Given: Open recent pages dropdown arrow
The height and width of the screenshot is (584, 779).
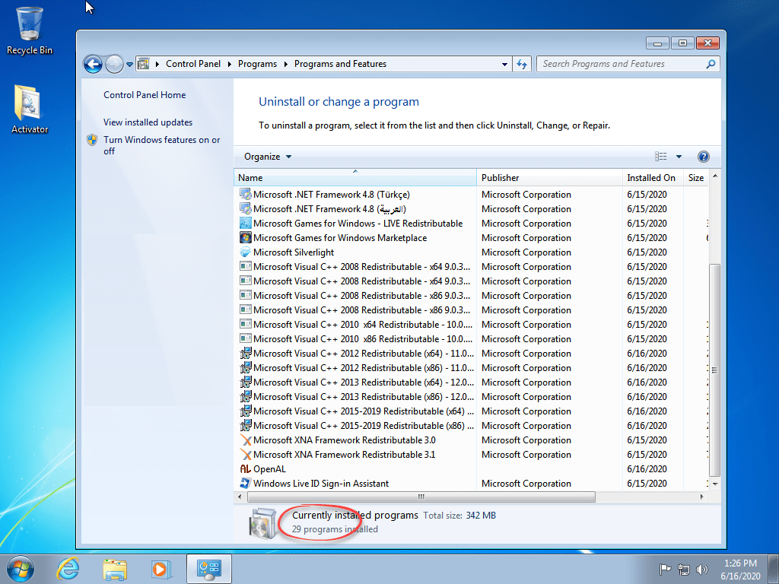Looking at the screenshot, I should (x=129, y=64).
